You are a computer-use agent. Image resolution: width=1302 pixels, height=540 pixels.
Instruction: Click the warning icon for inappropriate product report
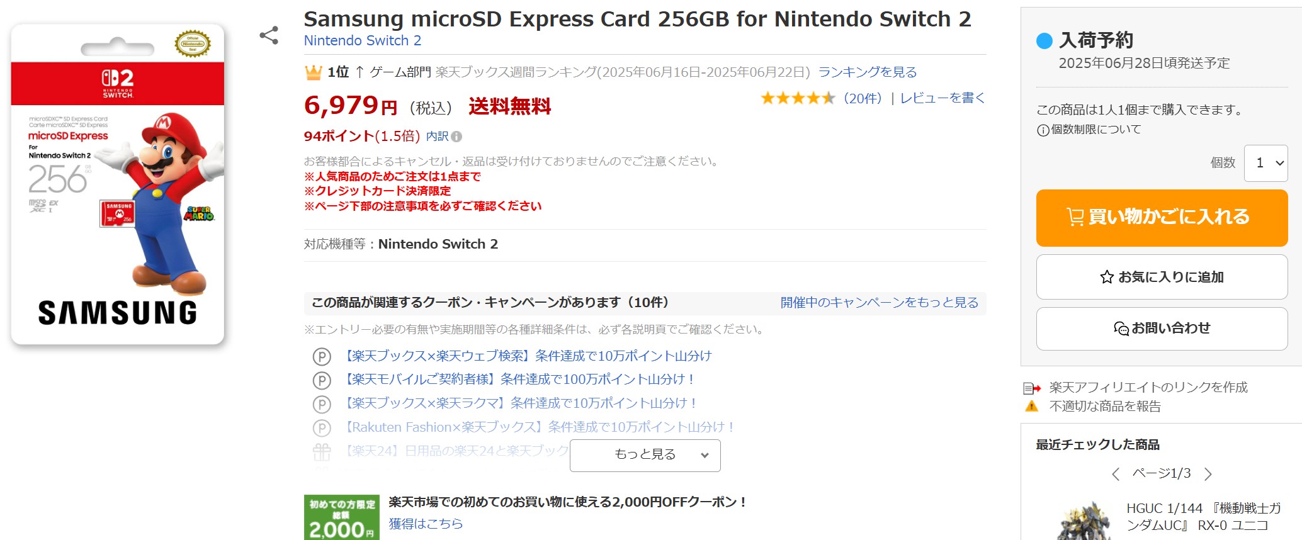(x=1031, y=407)
